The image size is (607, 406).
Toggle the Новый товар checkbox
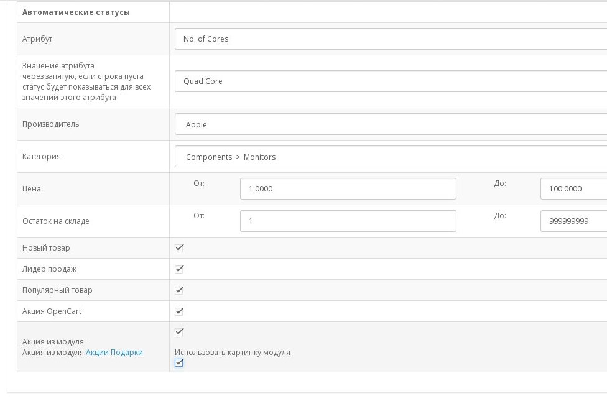click(x=179, y=247)
